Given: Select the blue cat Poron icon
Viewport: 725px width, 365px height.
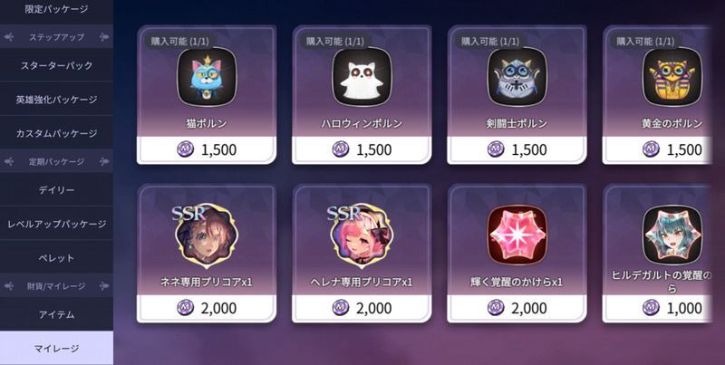Looking at the screenshot, I should pyautogui.click(x=207, y=77).
